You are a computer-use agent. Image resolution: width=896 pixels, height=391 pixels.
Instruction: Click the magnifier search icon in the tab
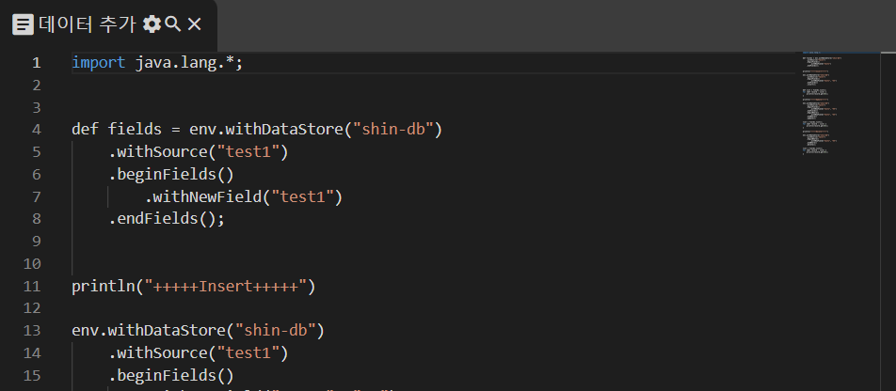pyautogui.click(x=173, y=24)
